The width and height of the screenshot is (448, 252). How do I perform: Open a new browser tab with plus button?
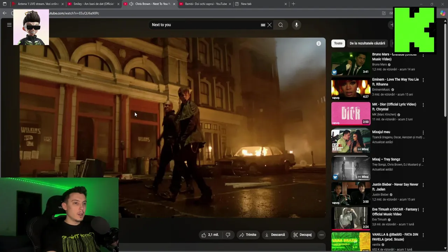click(293, 4)
